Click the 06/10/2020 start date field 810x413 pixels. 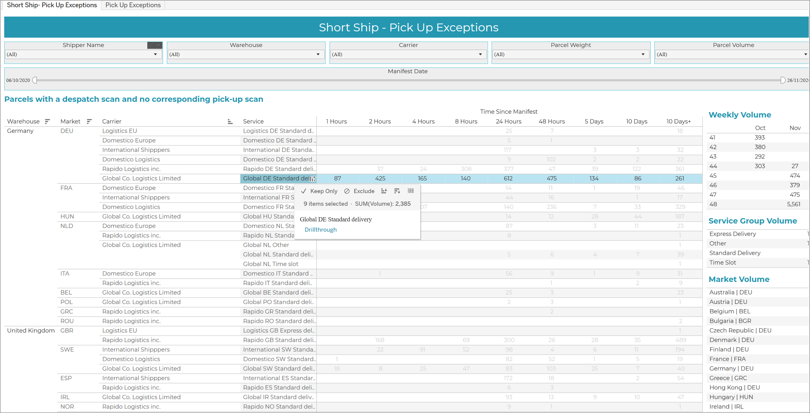click(18, 80)
